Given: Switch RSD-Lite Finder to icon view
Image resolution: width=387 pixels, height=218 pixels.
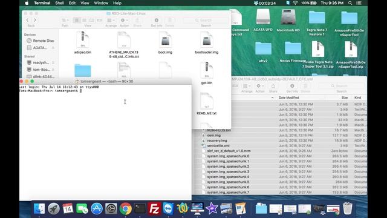Looking at the screenshot, I should (77, 20).
